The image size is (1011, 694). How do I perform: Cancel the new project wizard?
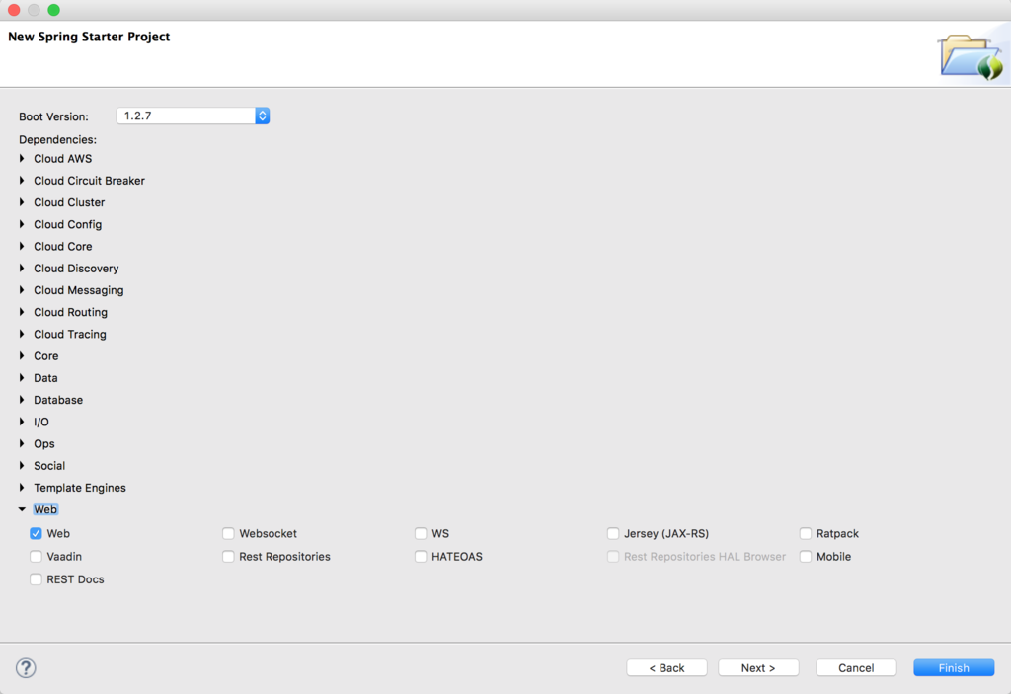click(x=856, y=668)
